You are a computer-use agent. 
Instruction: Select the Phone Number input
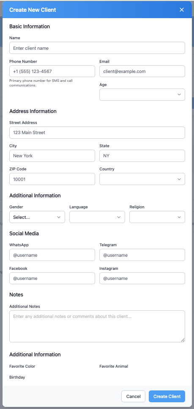click(x=52, y=71)
